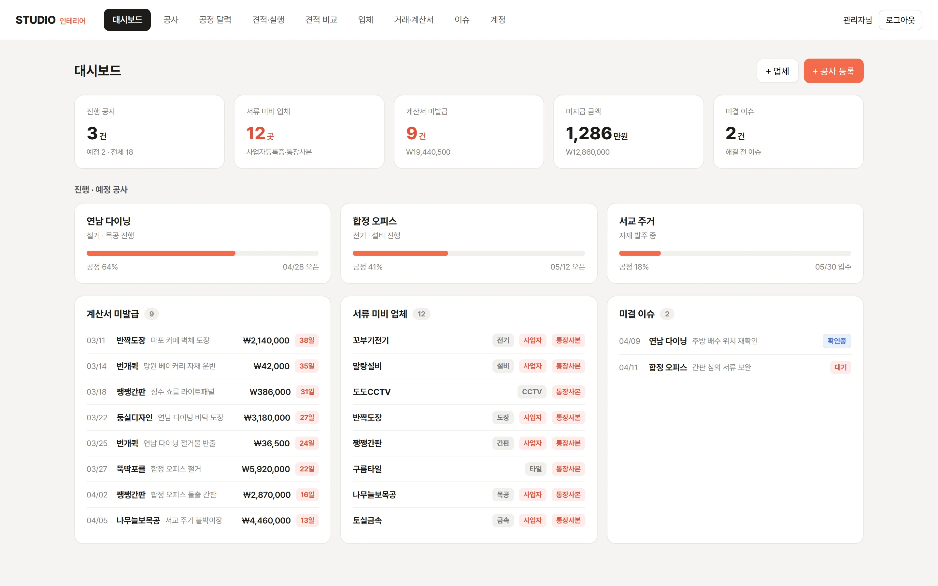The image size is (938, 586).
Task: Select the 둥실디자인 ₩3,180,000 invoice row
Action: click(x=202, y=417)
